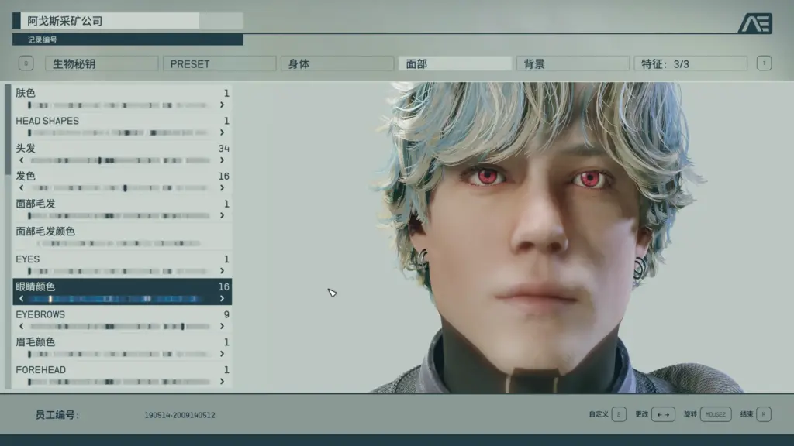Select the 眉毛颜色 option label
This screenshot has height=446, width=794.
pyautogui.click(x=36, y=341)
